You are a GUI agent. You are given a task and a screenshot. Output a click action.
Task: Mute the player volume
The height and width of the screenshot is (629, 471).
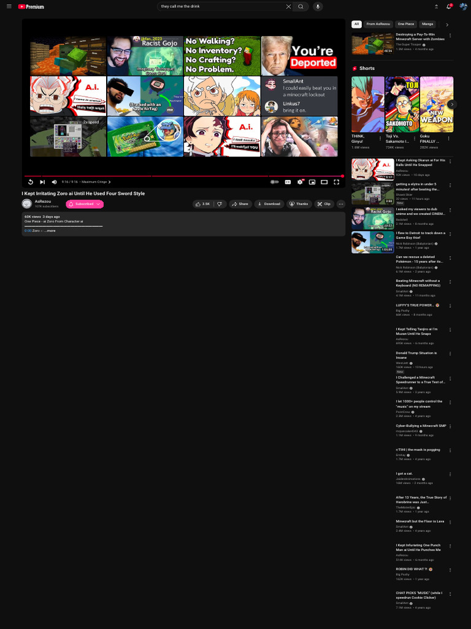[x=55, y=182]
